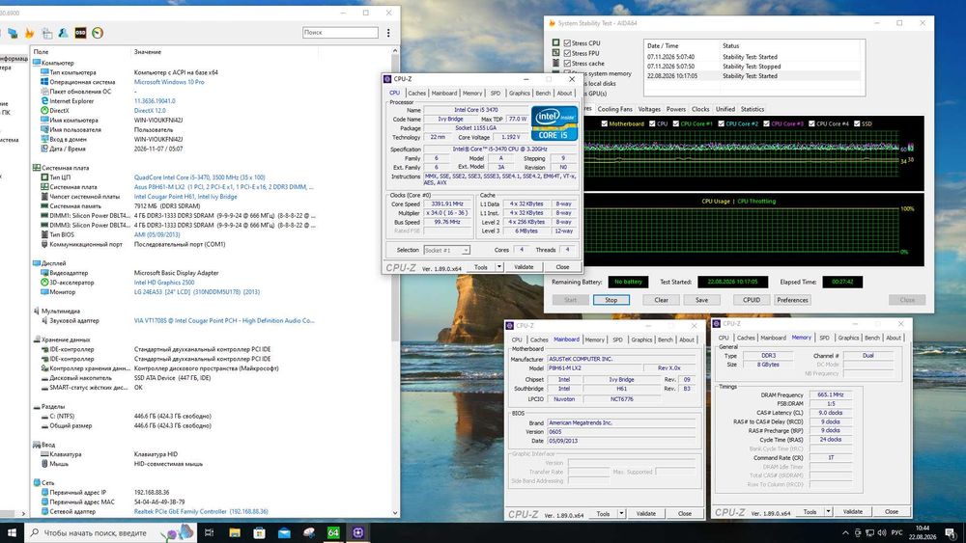The height and width of the screenshot is (543, 966).
Task: Stop the running stability test
Action: (x=611, y=300)
